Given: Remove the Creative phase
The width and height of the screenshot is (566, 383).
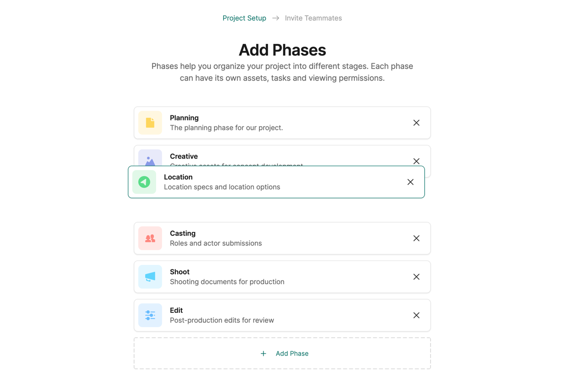Looking at the screenshot, I should 416,161.
